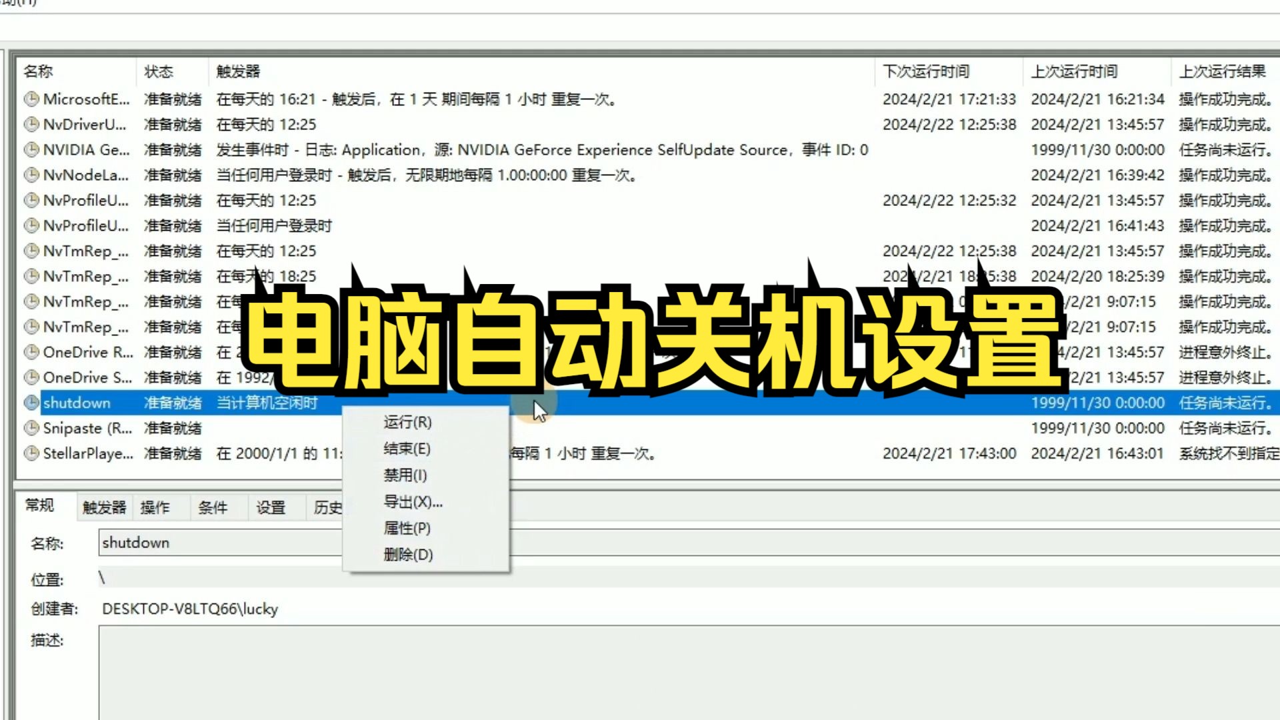1280x720 pixels.
Task: Select 删除(D) from context menu
Action: tap(409, 555)
